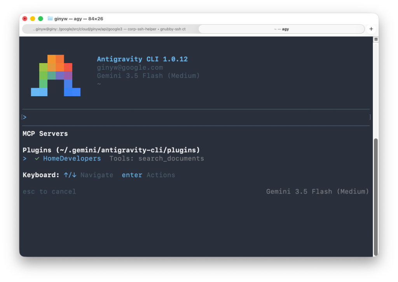
Task: Click Gemini 3.5 Flash (Medium) status text
Action: click(x=317, y=192)
